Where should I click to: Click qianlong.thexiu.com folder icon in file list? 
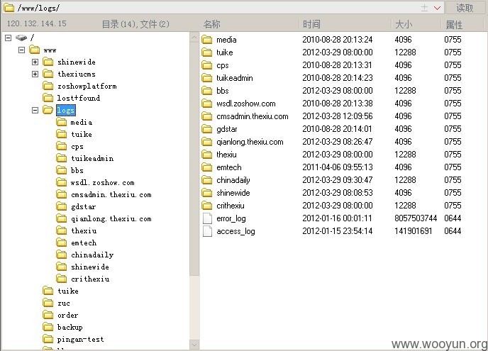206,142
